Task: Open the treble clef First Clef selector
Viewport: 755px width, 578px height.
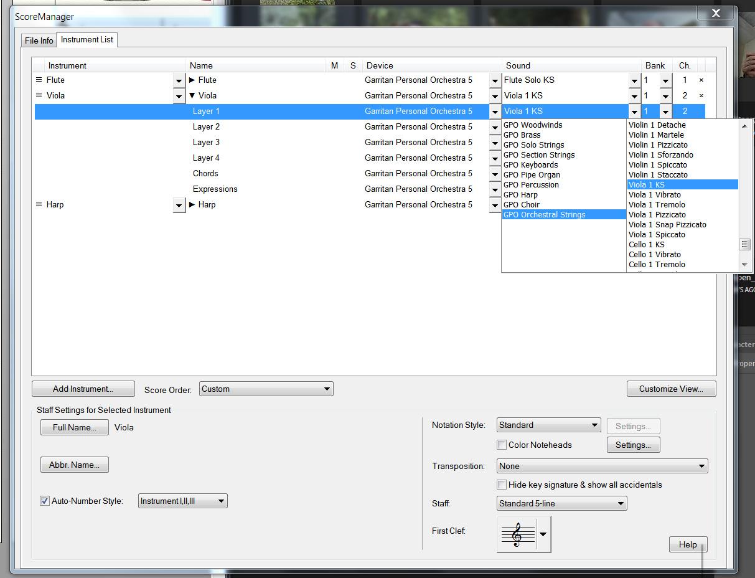Action: point(523,534)
